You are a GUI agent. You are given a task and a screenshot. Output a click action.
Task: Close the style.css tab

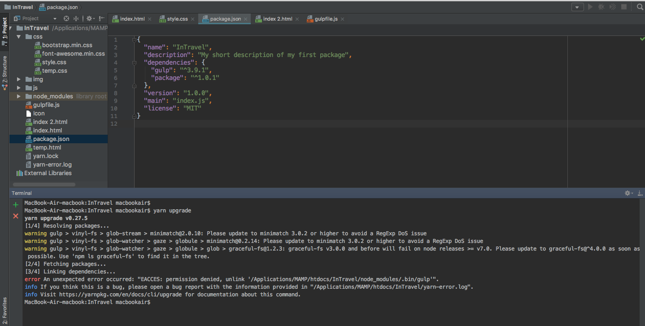[x=193, y=19]
